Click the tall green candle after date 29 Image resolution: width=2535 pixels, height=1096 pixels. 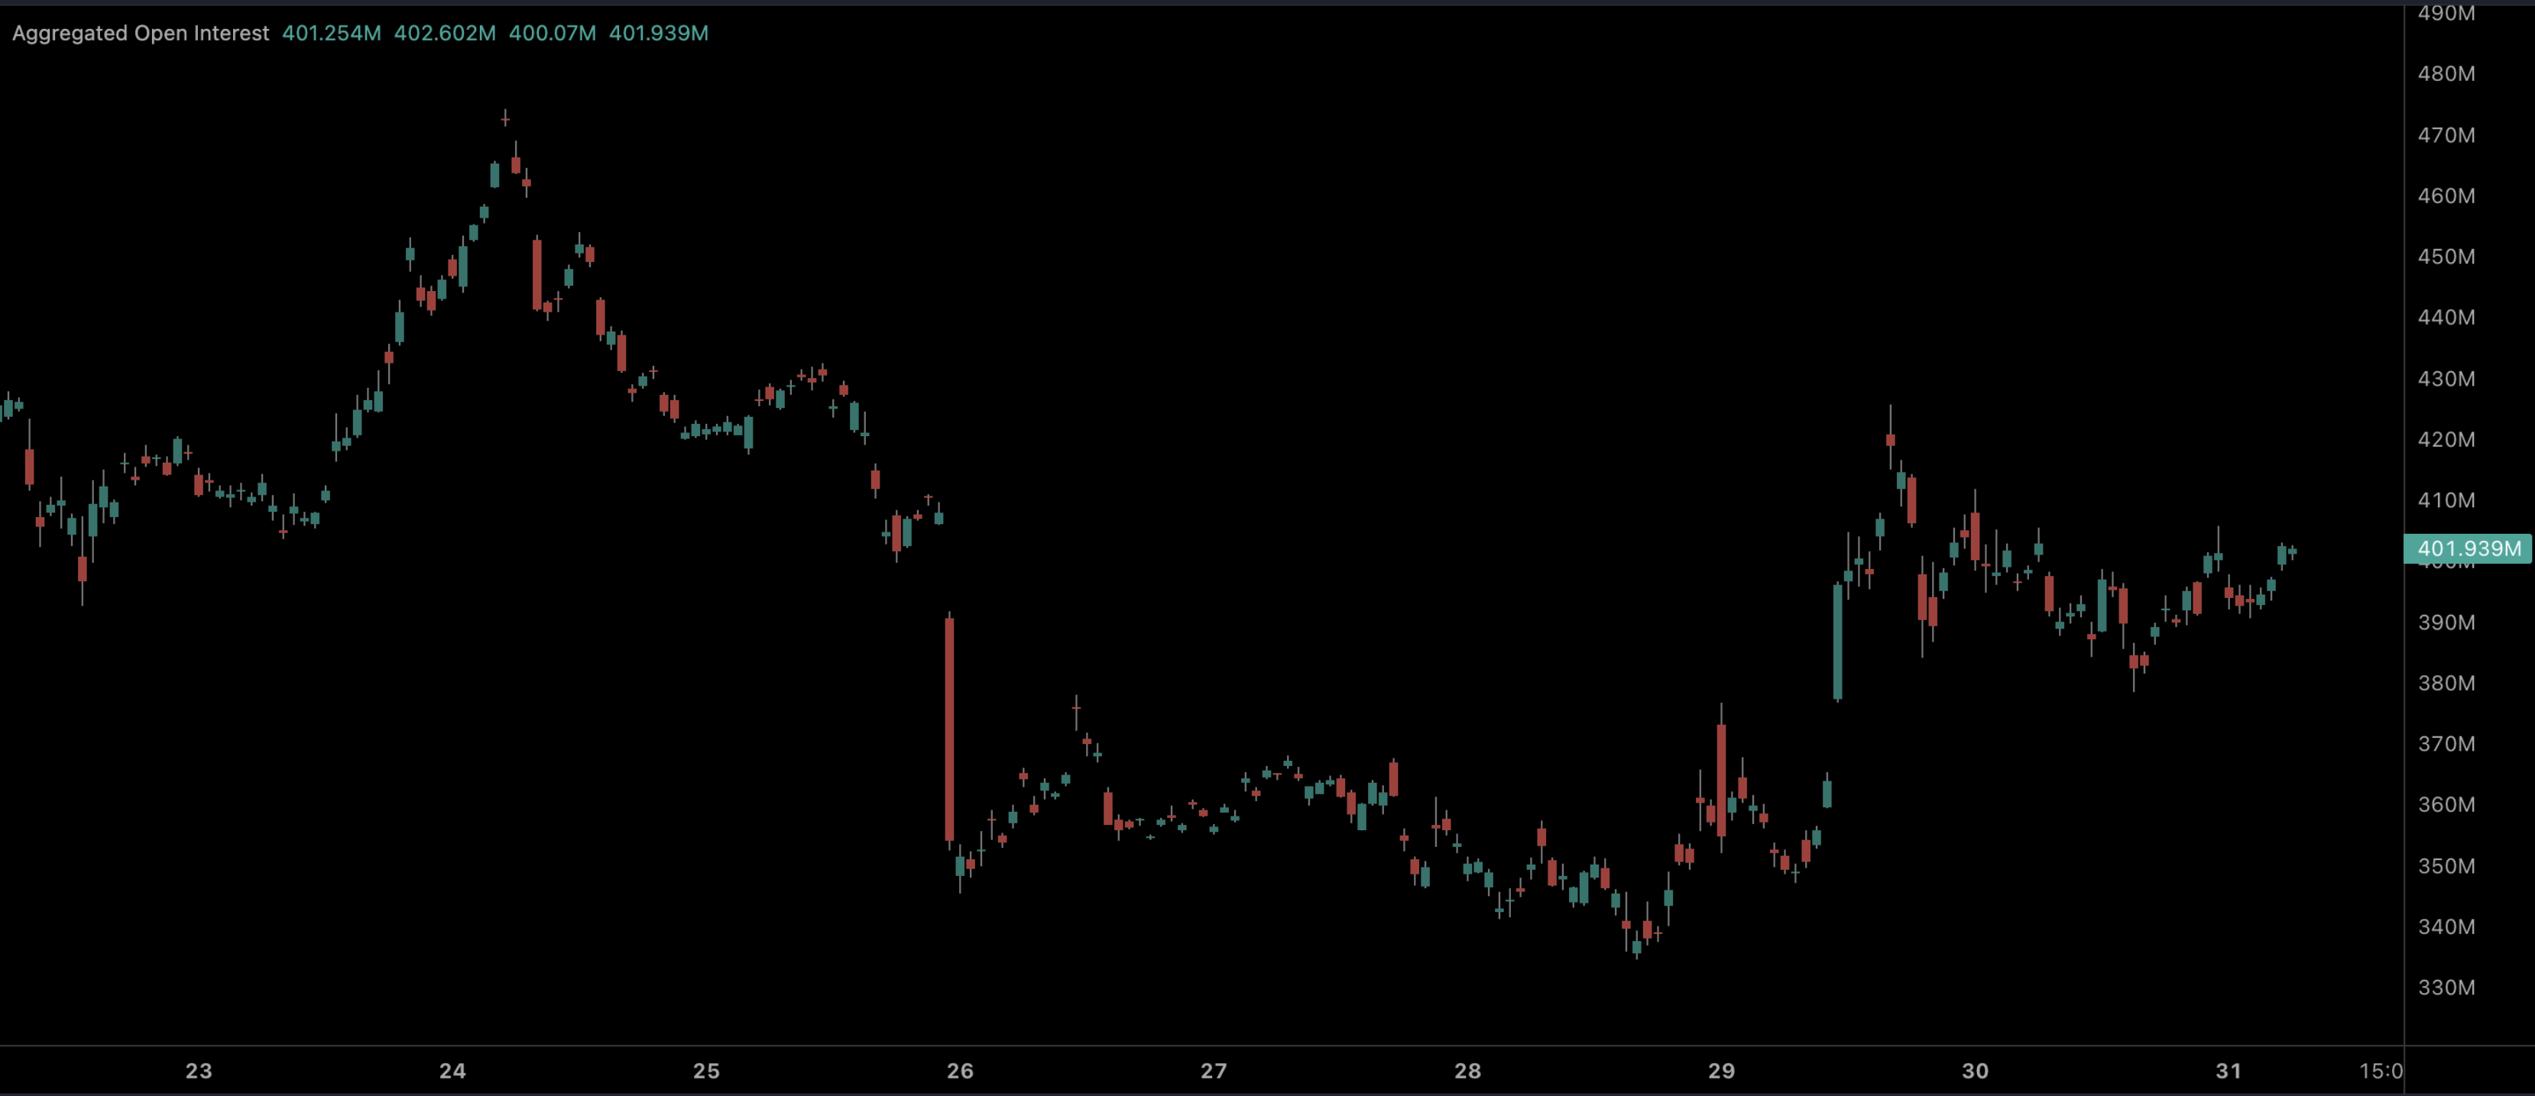1837,642
